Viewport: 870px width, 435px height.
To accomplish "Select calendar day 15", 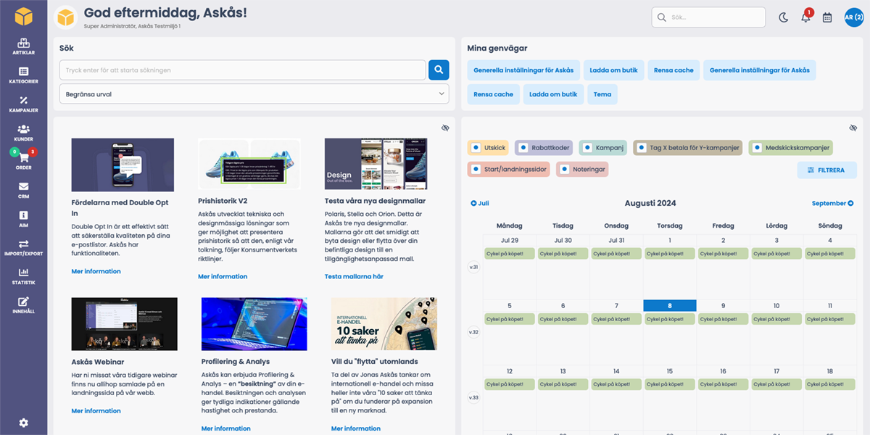I will click(x=670, y=371).
